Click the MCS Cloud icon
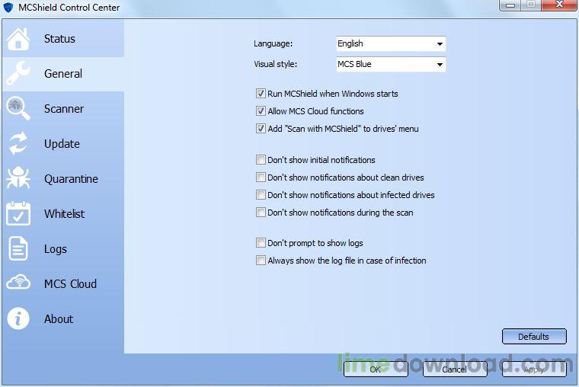 coord(18,283)
